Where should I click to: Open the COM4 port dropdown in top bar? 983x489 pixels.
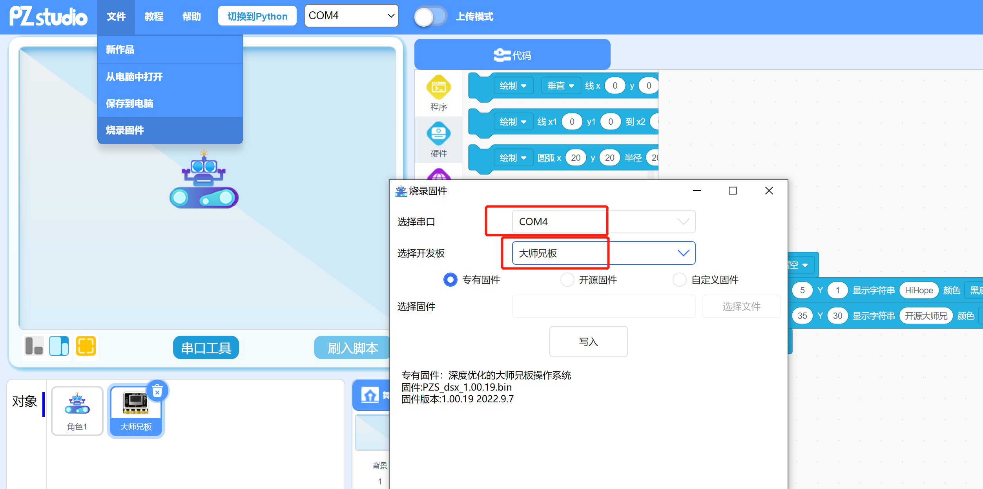(351, 16)
